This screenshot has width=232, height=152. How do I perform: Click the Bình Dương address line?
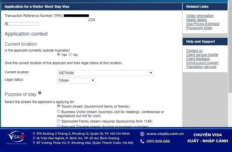tap(78, 138)
